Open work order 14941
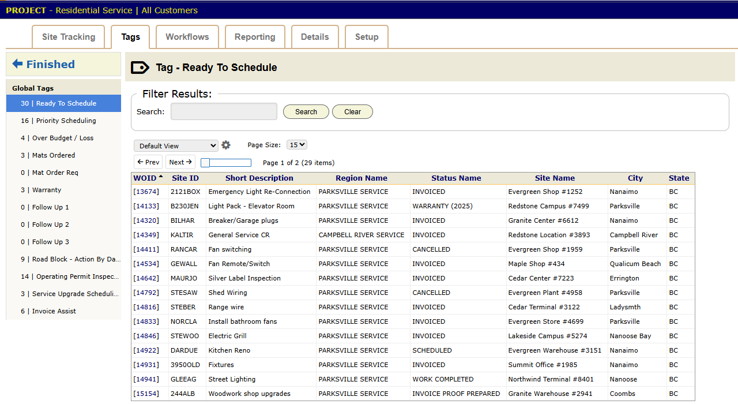The width and height of the screenshot is (738, 404). coord(146,379)
